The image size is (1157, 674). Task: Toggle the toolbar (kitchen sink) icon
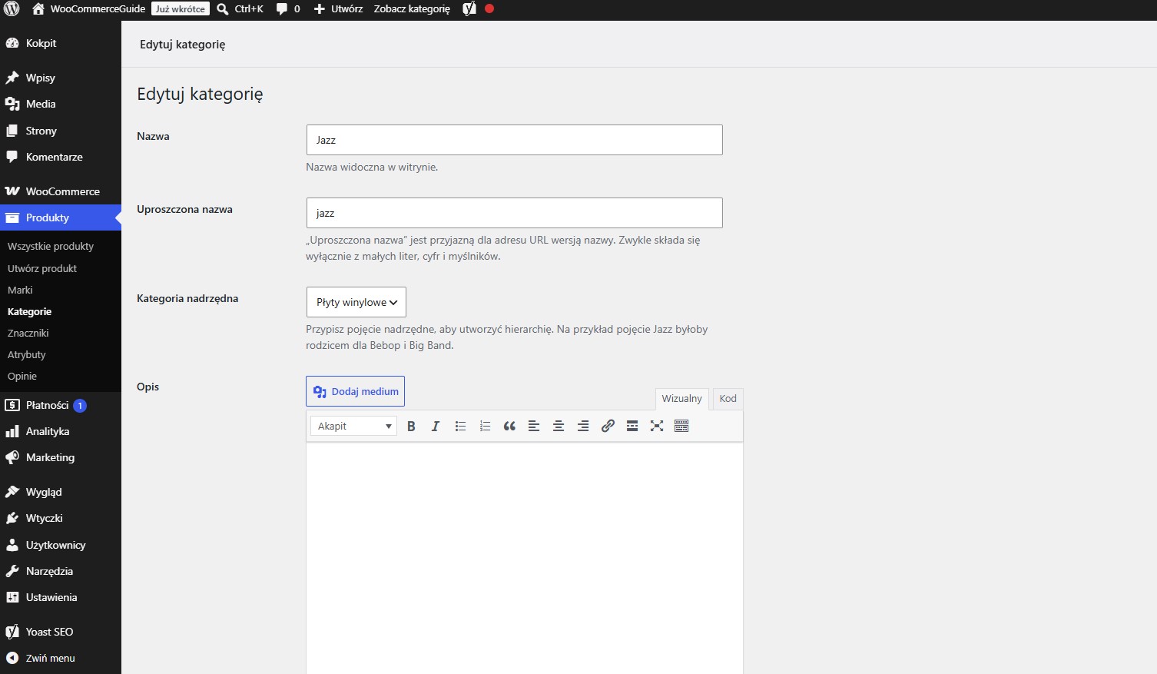[x=681, y=426]
